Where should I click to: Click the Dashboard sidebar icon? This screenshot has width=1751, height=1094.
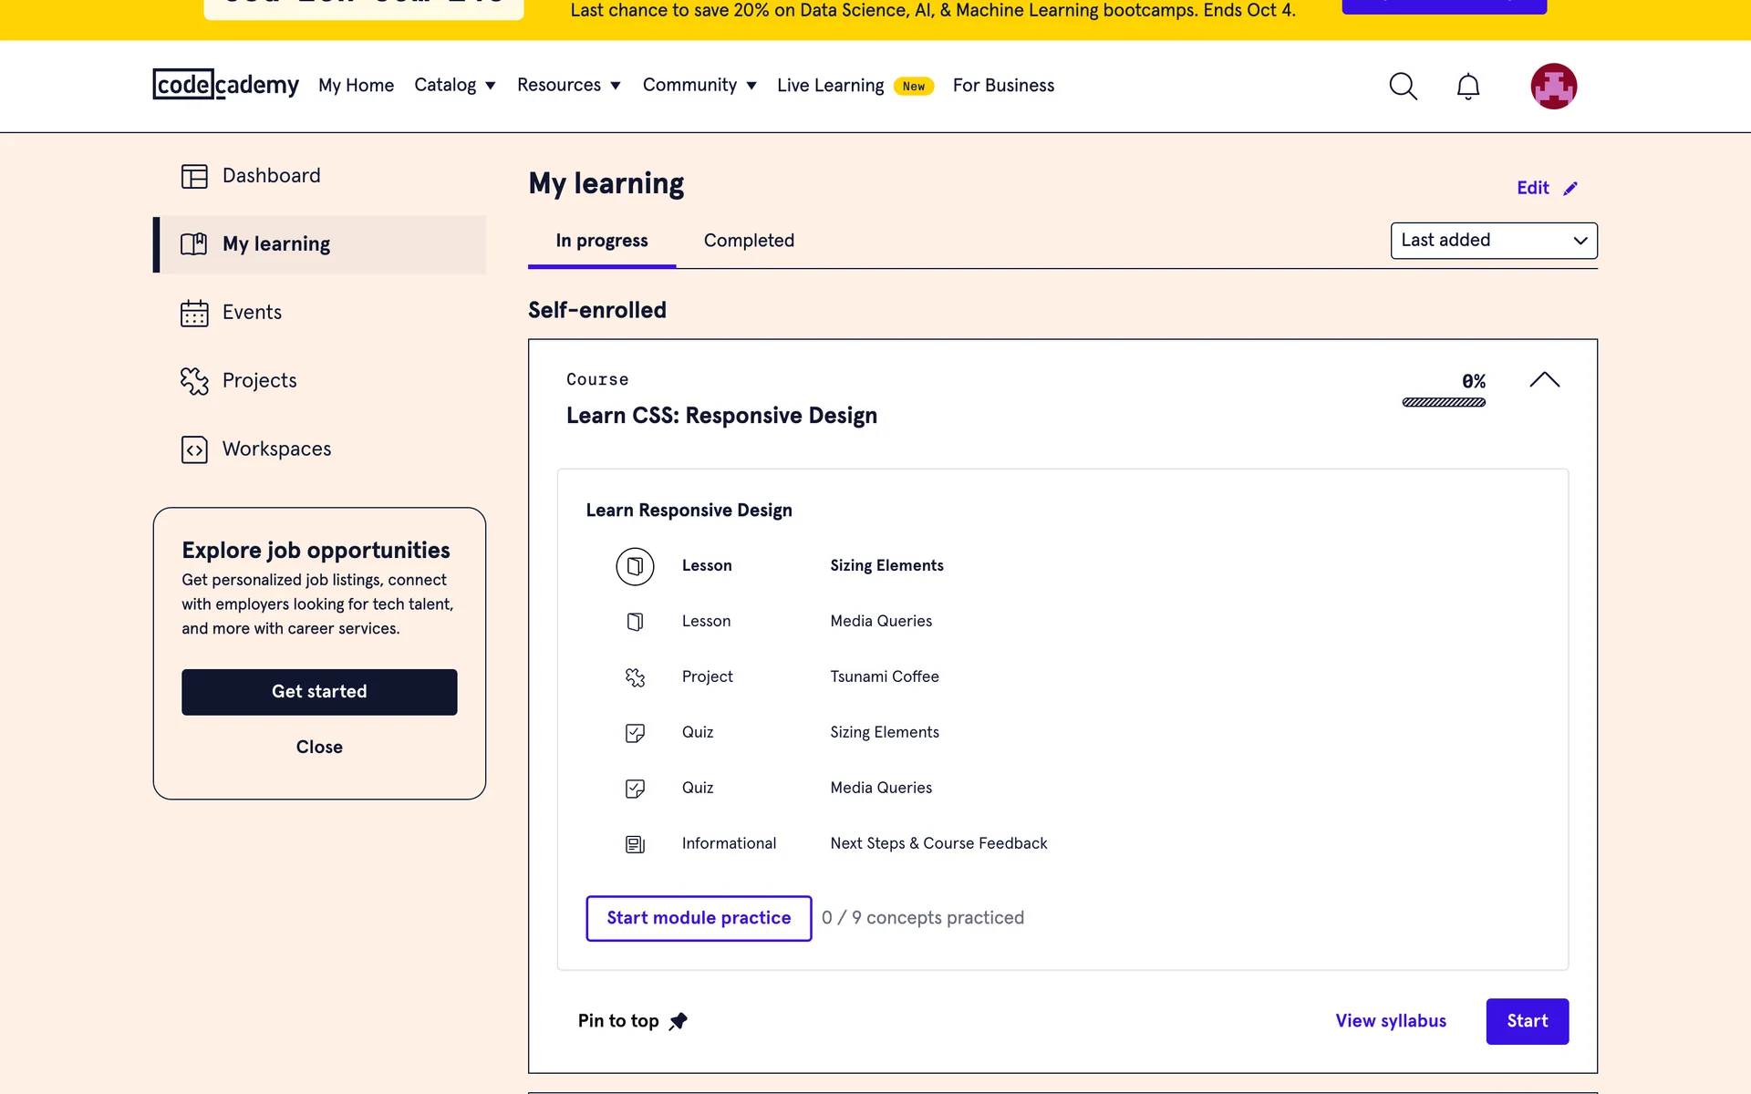point(194,176)
